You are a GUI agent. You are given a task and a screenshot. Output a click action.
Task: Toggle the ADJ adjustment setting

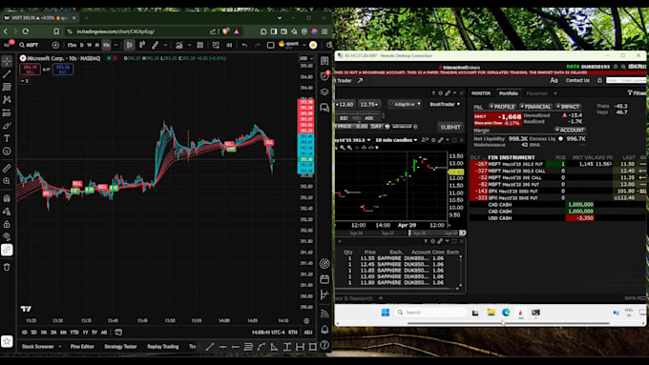point(308,332)
